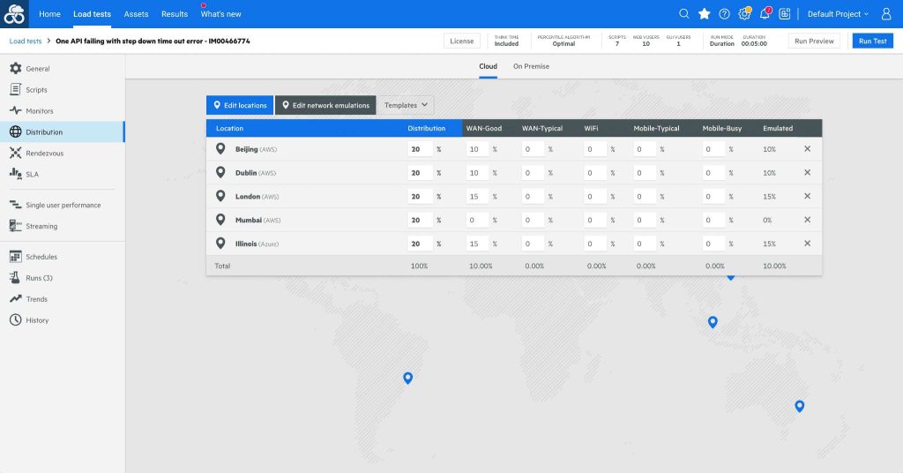Open the Runs flask icon
The image size is (903, 473).
[16, 278]
